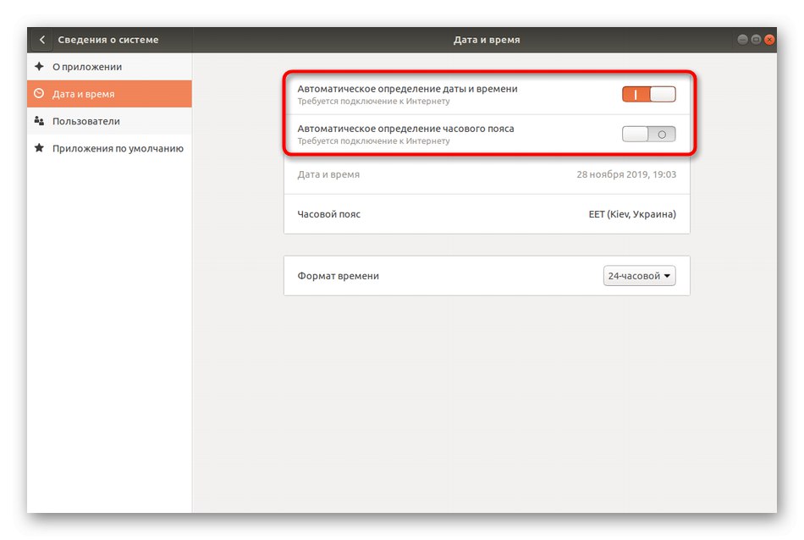This screenshot has width=804, height=540.
Task: Select Дата и время in the sidebar
Action: (x=110, y=94)
